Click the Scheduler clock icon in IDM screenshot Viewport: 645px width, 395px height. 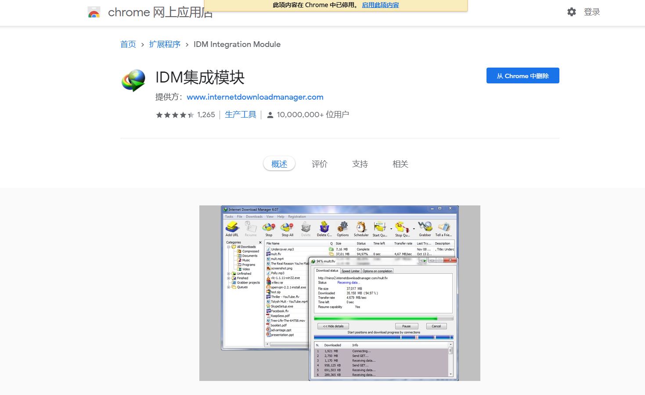tap(361, 227)
